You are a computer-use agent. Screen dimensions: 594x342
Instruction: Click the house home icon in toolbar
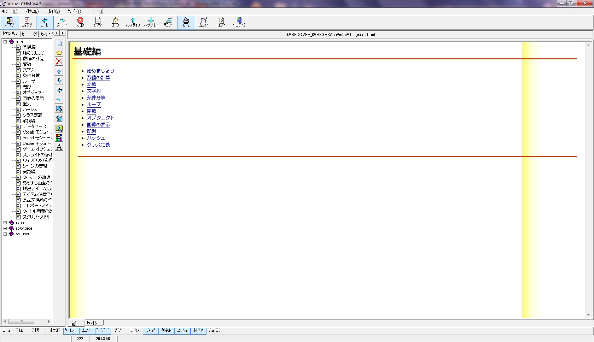pyautogui.click(x=115, y=22)
